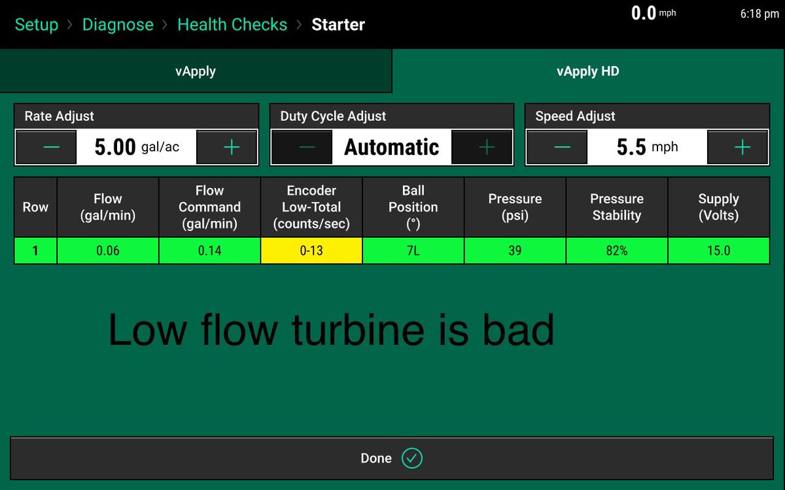Viewport: 785px width, 490px height.
Task: Click the Duty Cycle Adjust label
Action: click(333, 116)
